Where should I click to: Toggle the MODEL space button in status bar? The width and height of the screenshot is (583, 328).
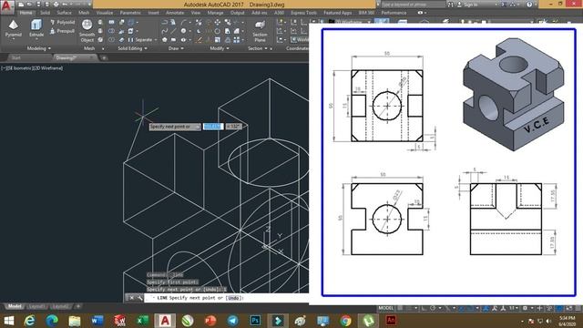386,308
